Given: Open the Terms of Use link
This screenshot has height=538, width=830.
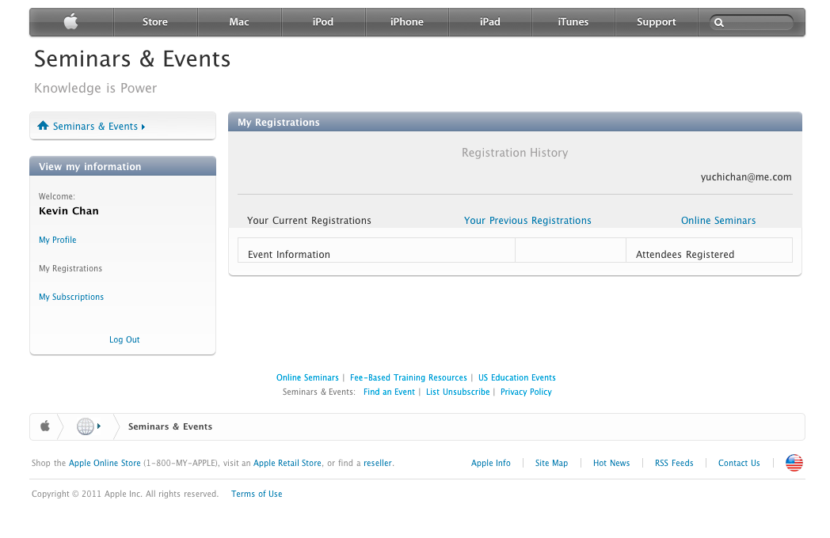Looking at the screenshot, I should point(257,494).
